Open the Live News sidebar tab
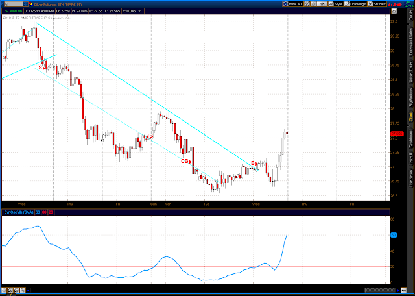Viewport: 415px width, 296px height. [x=411, y=178]
